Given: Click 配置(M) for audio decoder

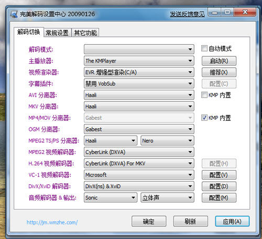Looking at the screenshot, I should click(219, 198).
